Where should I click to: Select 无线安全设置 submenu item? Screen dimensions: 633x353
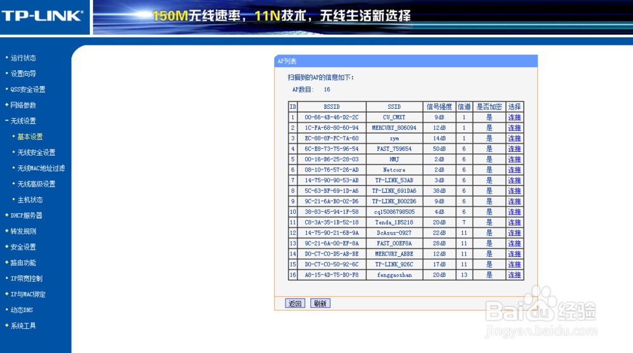click(x=36, y=152)
